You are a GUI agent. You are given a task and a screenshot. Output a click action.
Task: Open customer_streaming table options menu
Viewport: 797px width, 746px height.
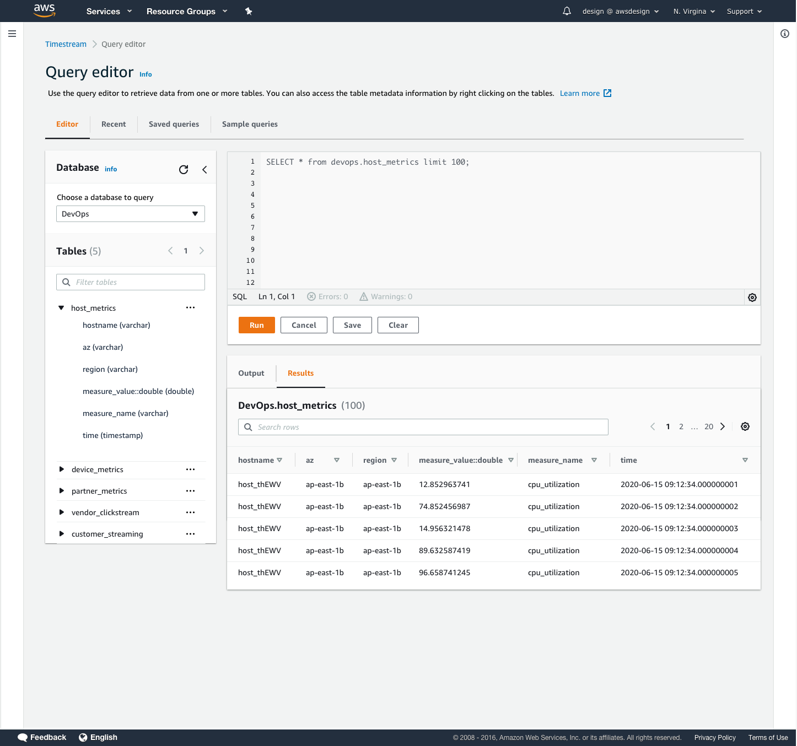click(191, 534)
